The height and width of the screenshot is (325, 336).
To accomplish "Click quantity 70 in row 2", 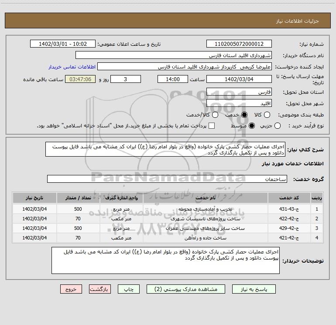I will (78, 219).
